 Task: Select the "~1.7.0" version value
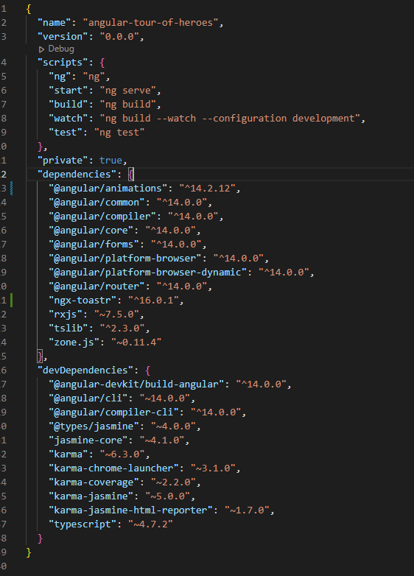point(247,510)
